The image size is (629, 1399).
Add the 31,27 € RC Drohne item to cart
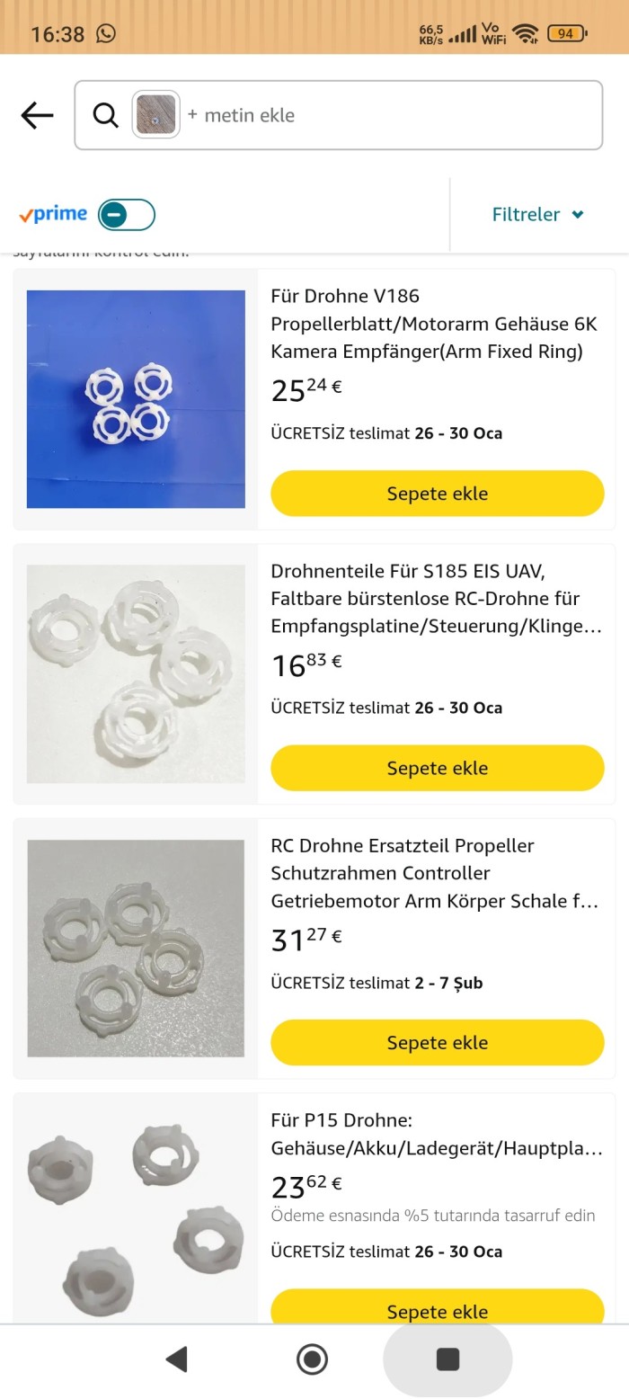[438, 1043]
